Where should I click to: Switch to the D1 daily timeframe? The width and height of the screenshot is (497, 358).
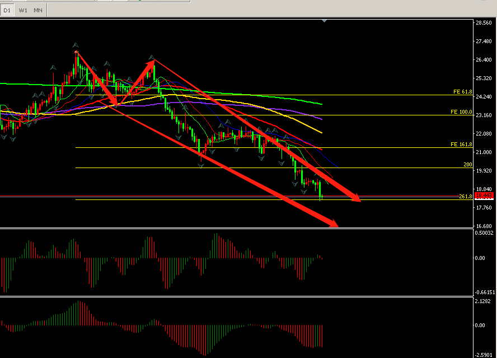point(8,10)
